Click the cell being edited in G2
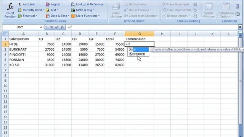244x137 pixels. pyautogui.click(x=140, y=44)
